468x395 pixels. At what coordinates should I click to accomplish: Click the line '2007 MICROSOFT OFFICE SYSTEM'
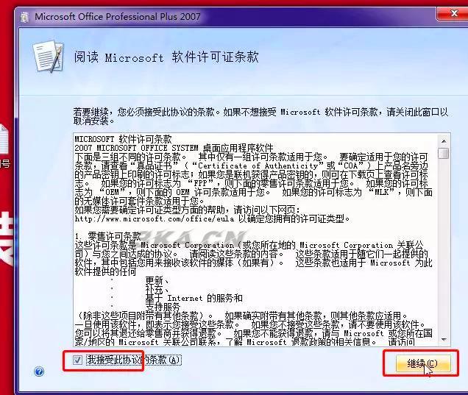(136, 148)
